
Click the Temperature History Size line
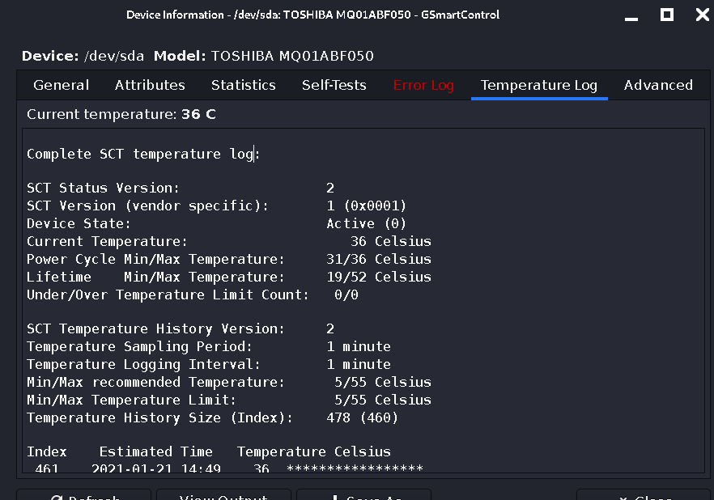(x=212, y=417)
